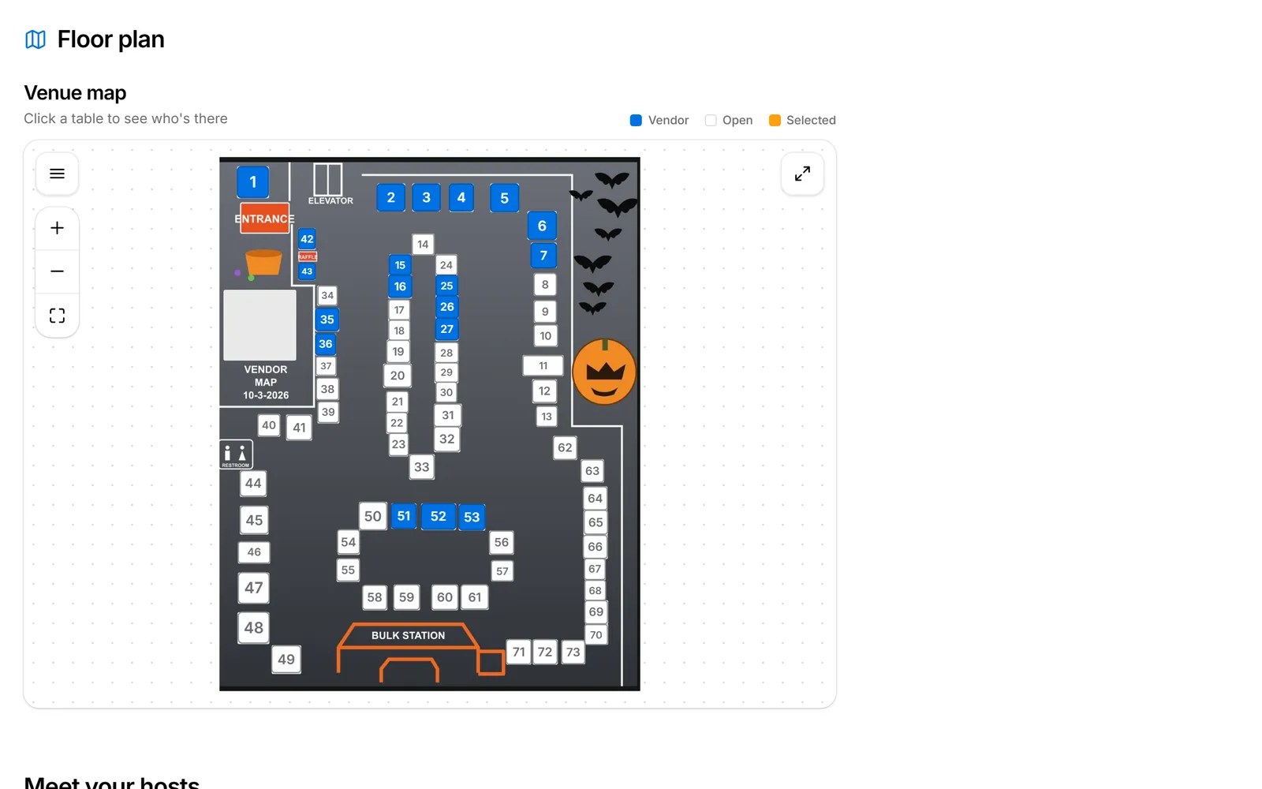Zoom in with the plus button
The image size is (1262, 789).
pyautogui.click(x=57, y=228)
